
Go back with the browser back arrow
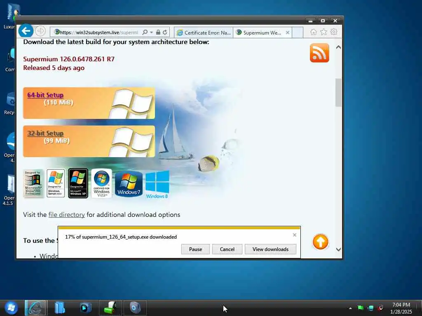(26, 31)
